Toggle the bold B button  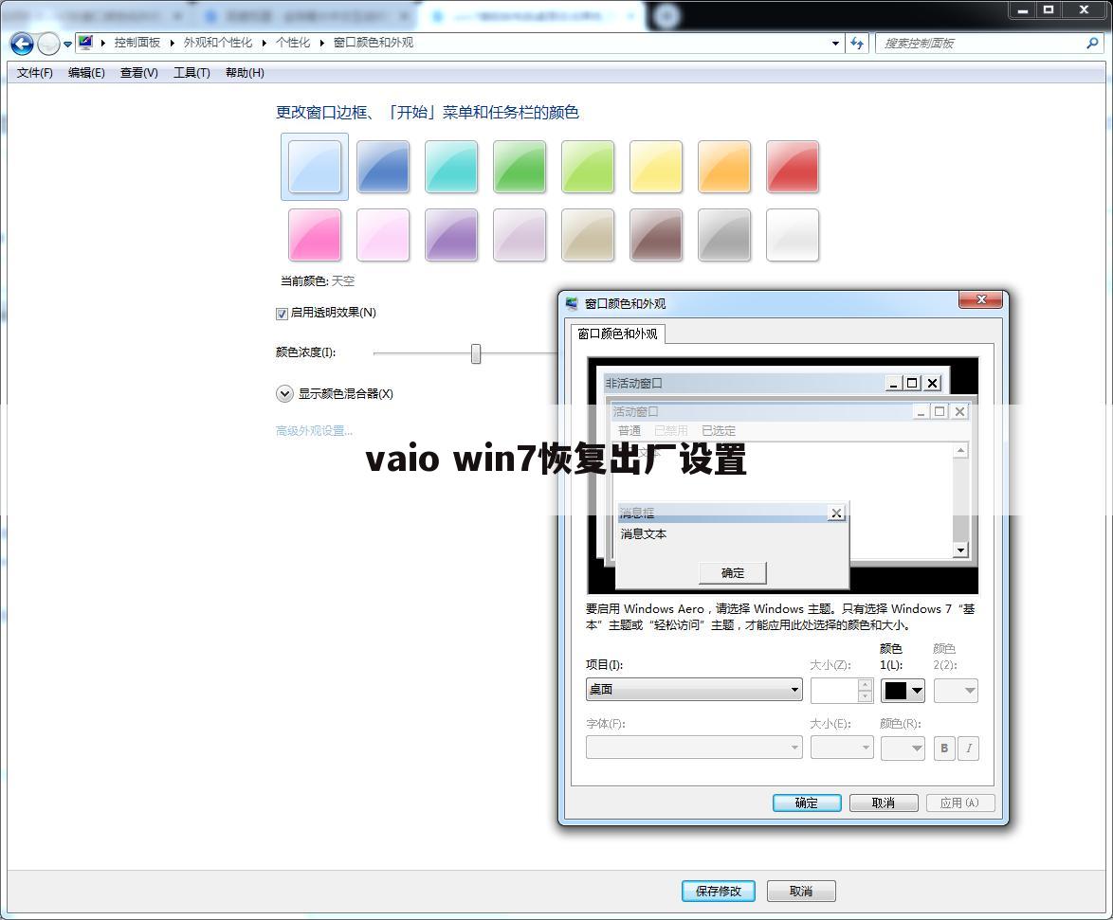coord(944,748)
